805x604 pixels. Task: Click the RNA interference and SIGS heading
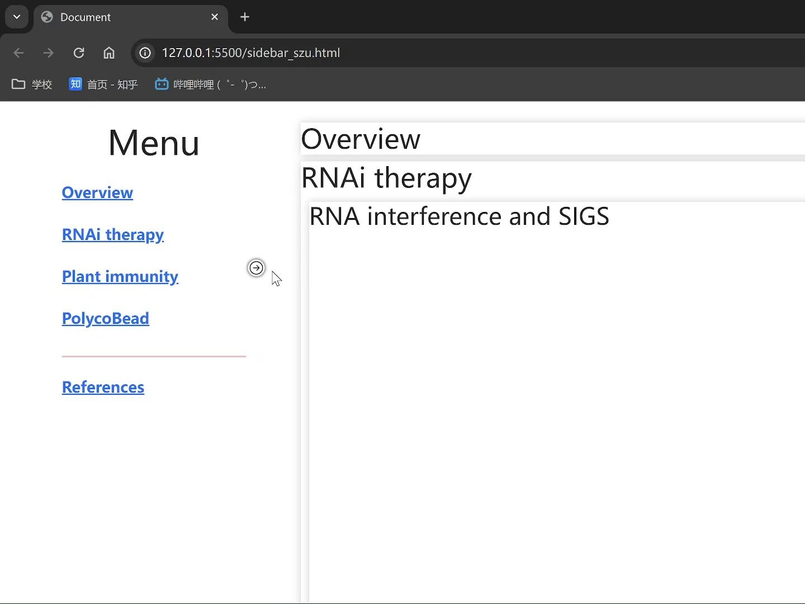point(459,216)
